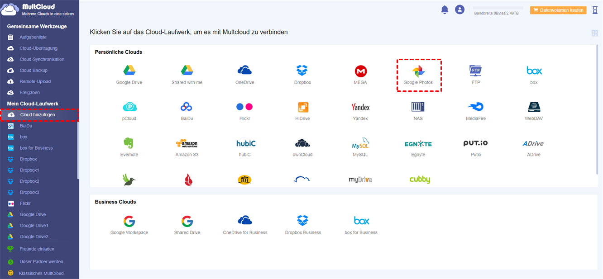Pick the Putio cloud icon

(x=475, y=143)
